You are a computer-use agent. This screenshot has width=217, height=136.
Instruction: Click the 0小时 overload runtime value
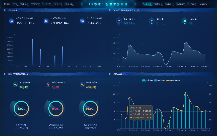tap(55, 87)
